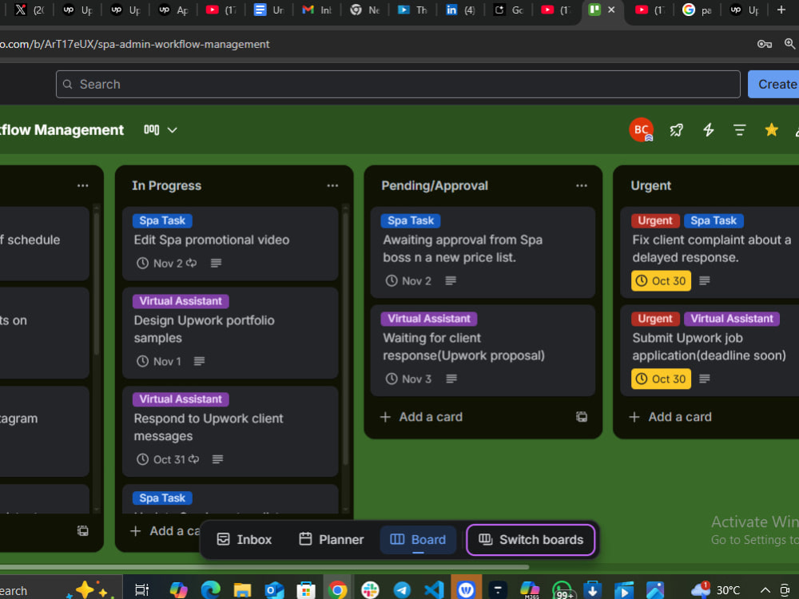Toggle Nov 3 due date on Waiting for client response

click(408, 379)
